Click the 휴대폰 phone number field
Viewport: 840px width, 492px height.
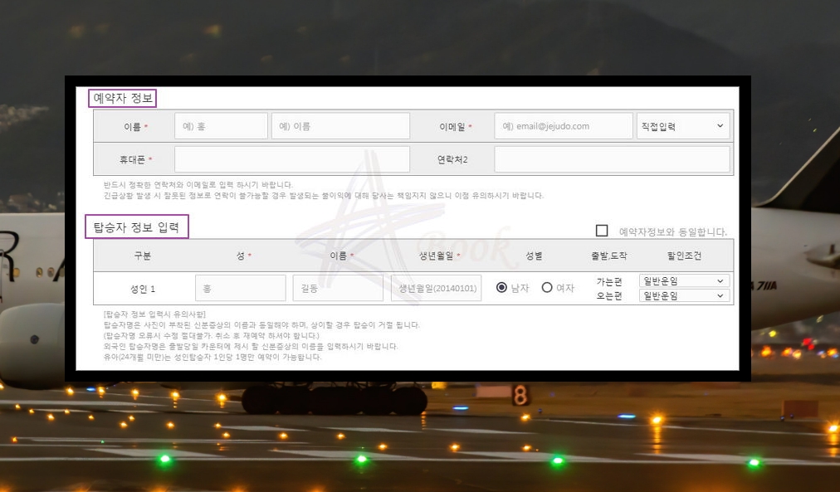pyautogui.click(x=292, y=159)
